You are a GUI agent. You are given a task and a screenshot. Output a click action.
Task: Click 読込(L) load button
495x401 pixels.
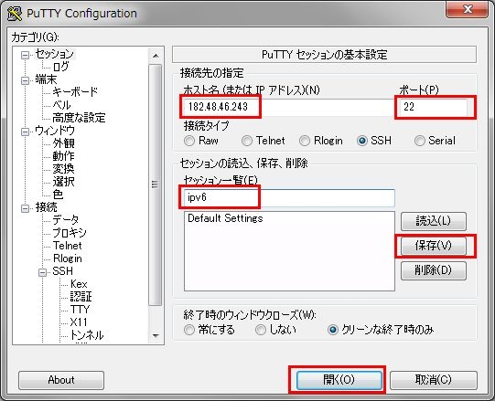pyautogui.click(x=434, y=221)
